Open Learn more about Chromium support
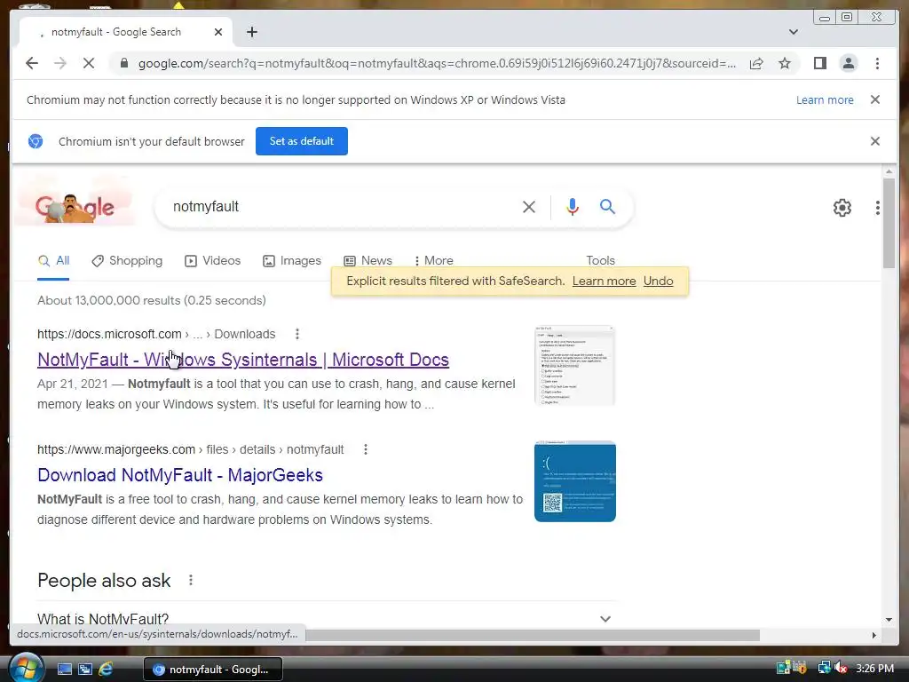 click(825, 99)
